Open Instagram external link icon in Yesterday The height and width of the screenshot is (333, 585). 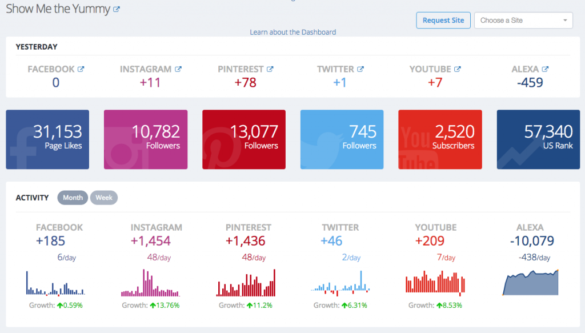point(178,69)
